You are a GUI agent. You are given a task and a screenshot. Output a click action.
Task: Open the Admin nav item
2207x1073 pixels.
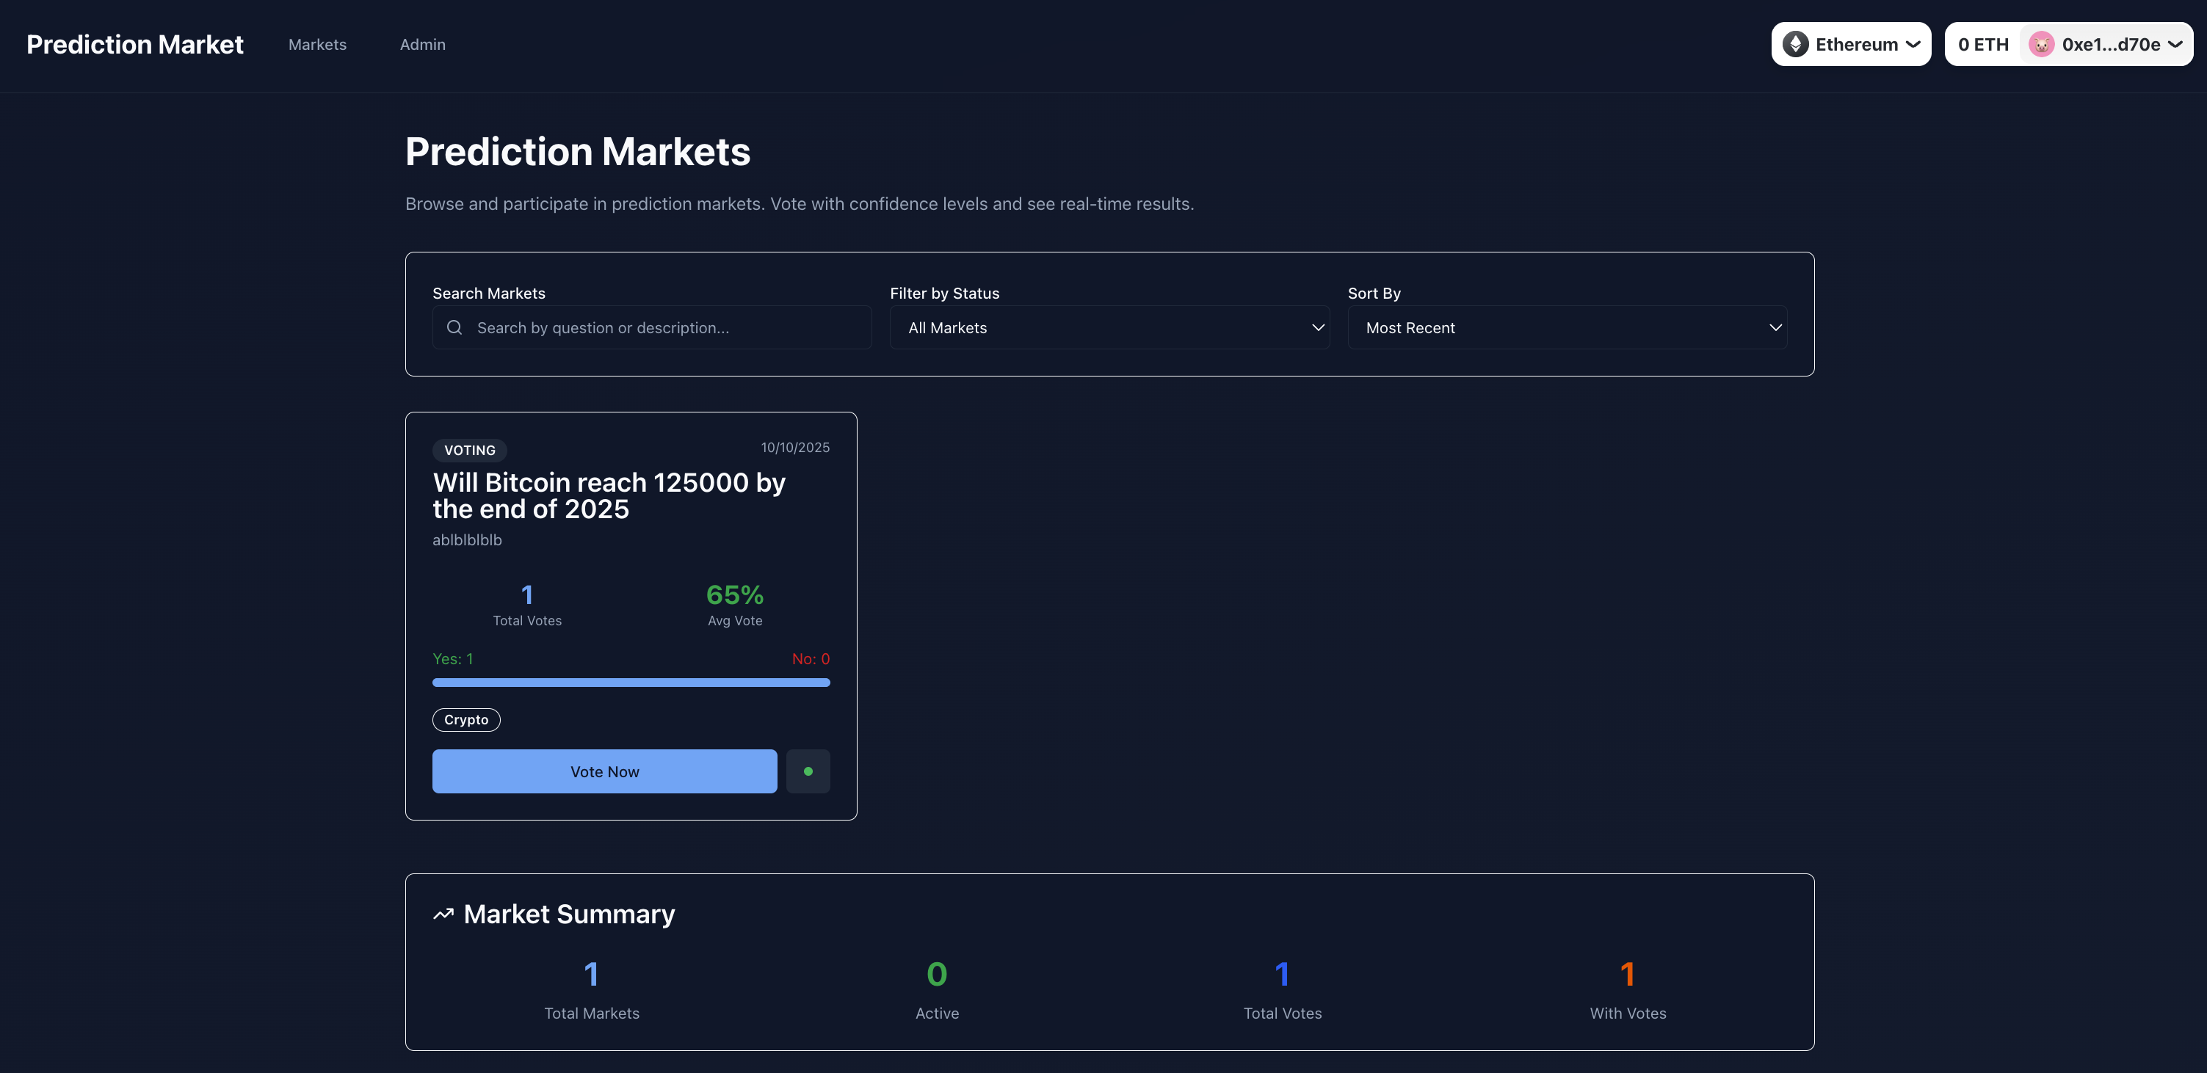click(422, 45)
